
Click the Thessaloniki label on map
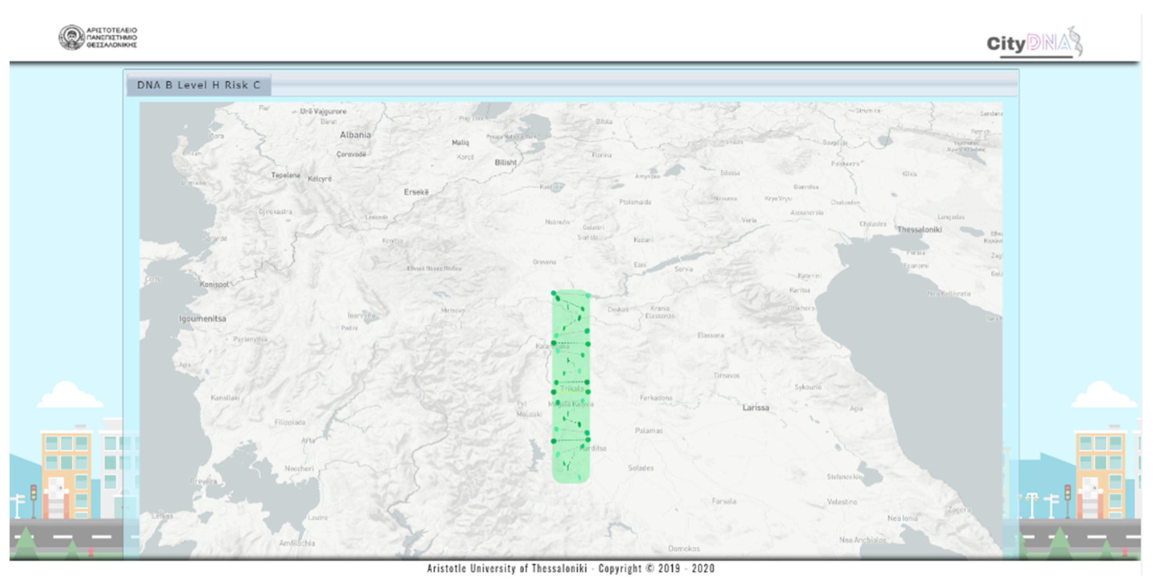[919, 229]
